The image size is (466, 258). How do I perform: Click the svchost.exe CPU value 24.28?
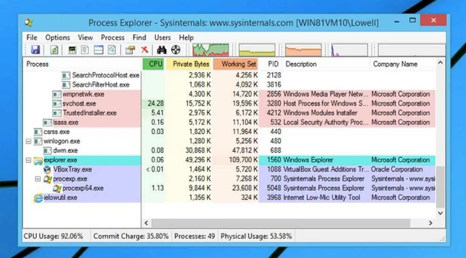pyautogui.click(x=156, y=104)
